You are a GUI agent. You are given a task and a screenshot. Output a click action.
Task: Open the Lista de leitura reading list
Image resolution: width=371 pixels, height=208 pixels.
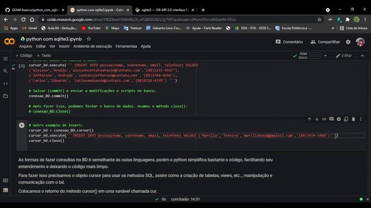[x=354, y=28]
